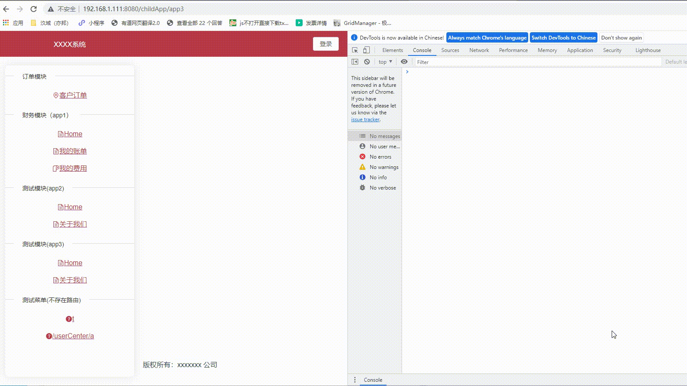The width and height of the screenshot is (687, 386).
Task: Switch to the Sources tab
Action: point(450,50)
